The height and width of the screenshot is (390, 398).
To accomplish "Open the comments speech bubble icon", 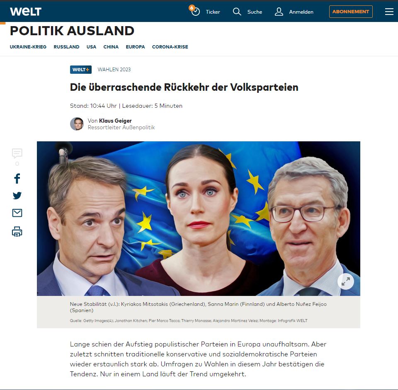I will pos(17,153).
